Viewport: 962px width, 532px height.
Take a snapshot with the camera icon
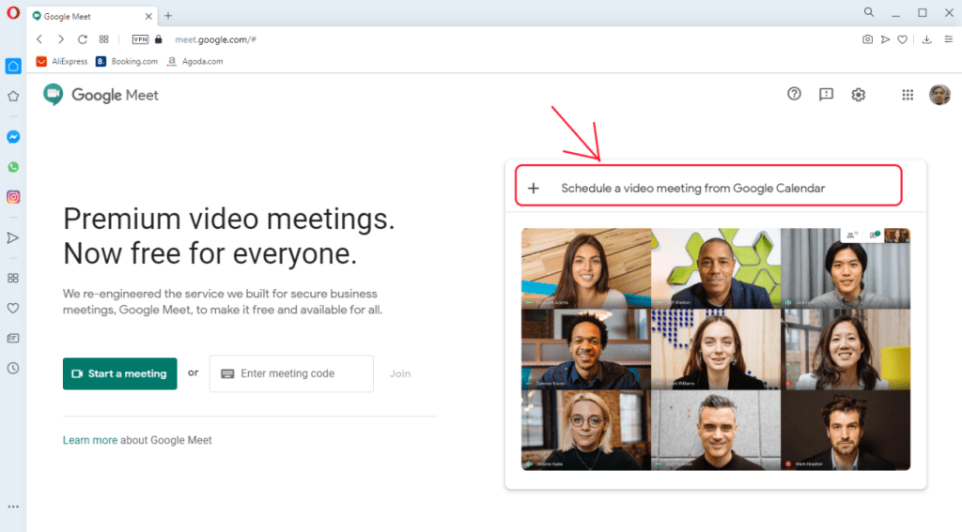(867, 39)
